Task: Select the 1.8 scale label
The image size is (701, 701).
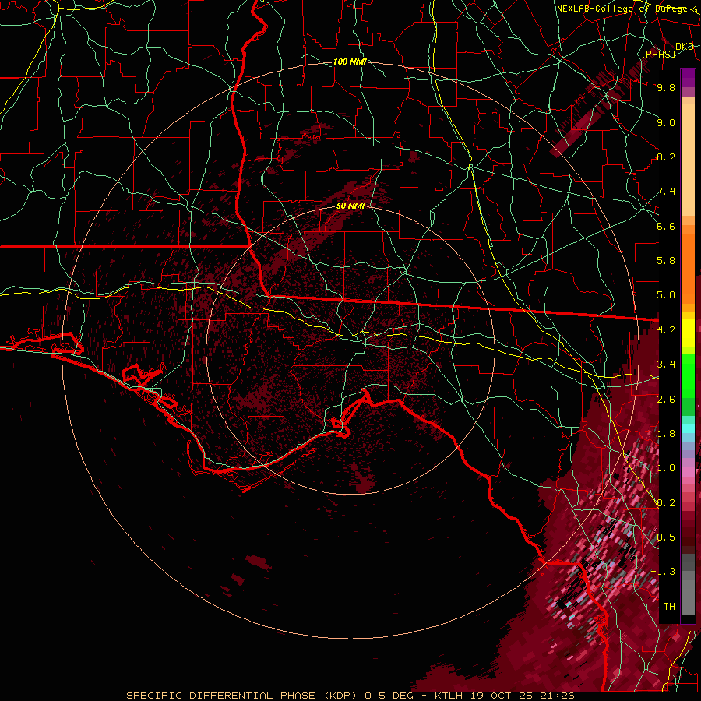Action: pos(666,434)
